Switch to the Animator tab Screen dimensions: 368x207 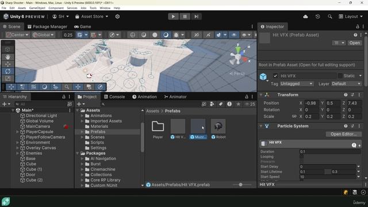point(175,97)
